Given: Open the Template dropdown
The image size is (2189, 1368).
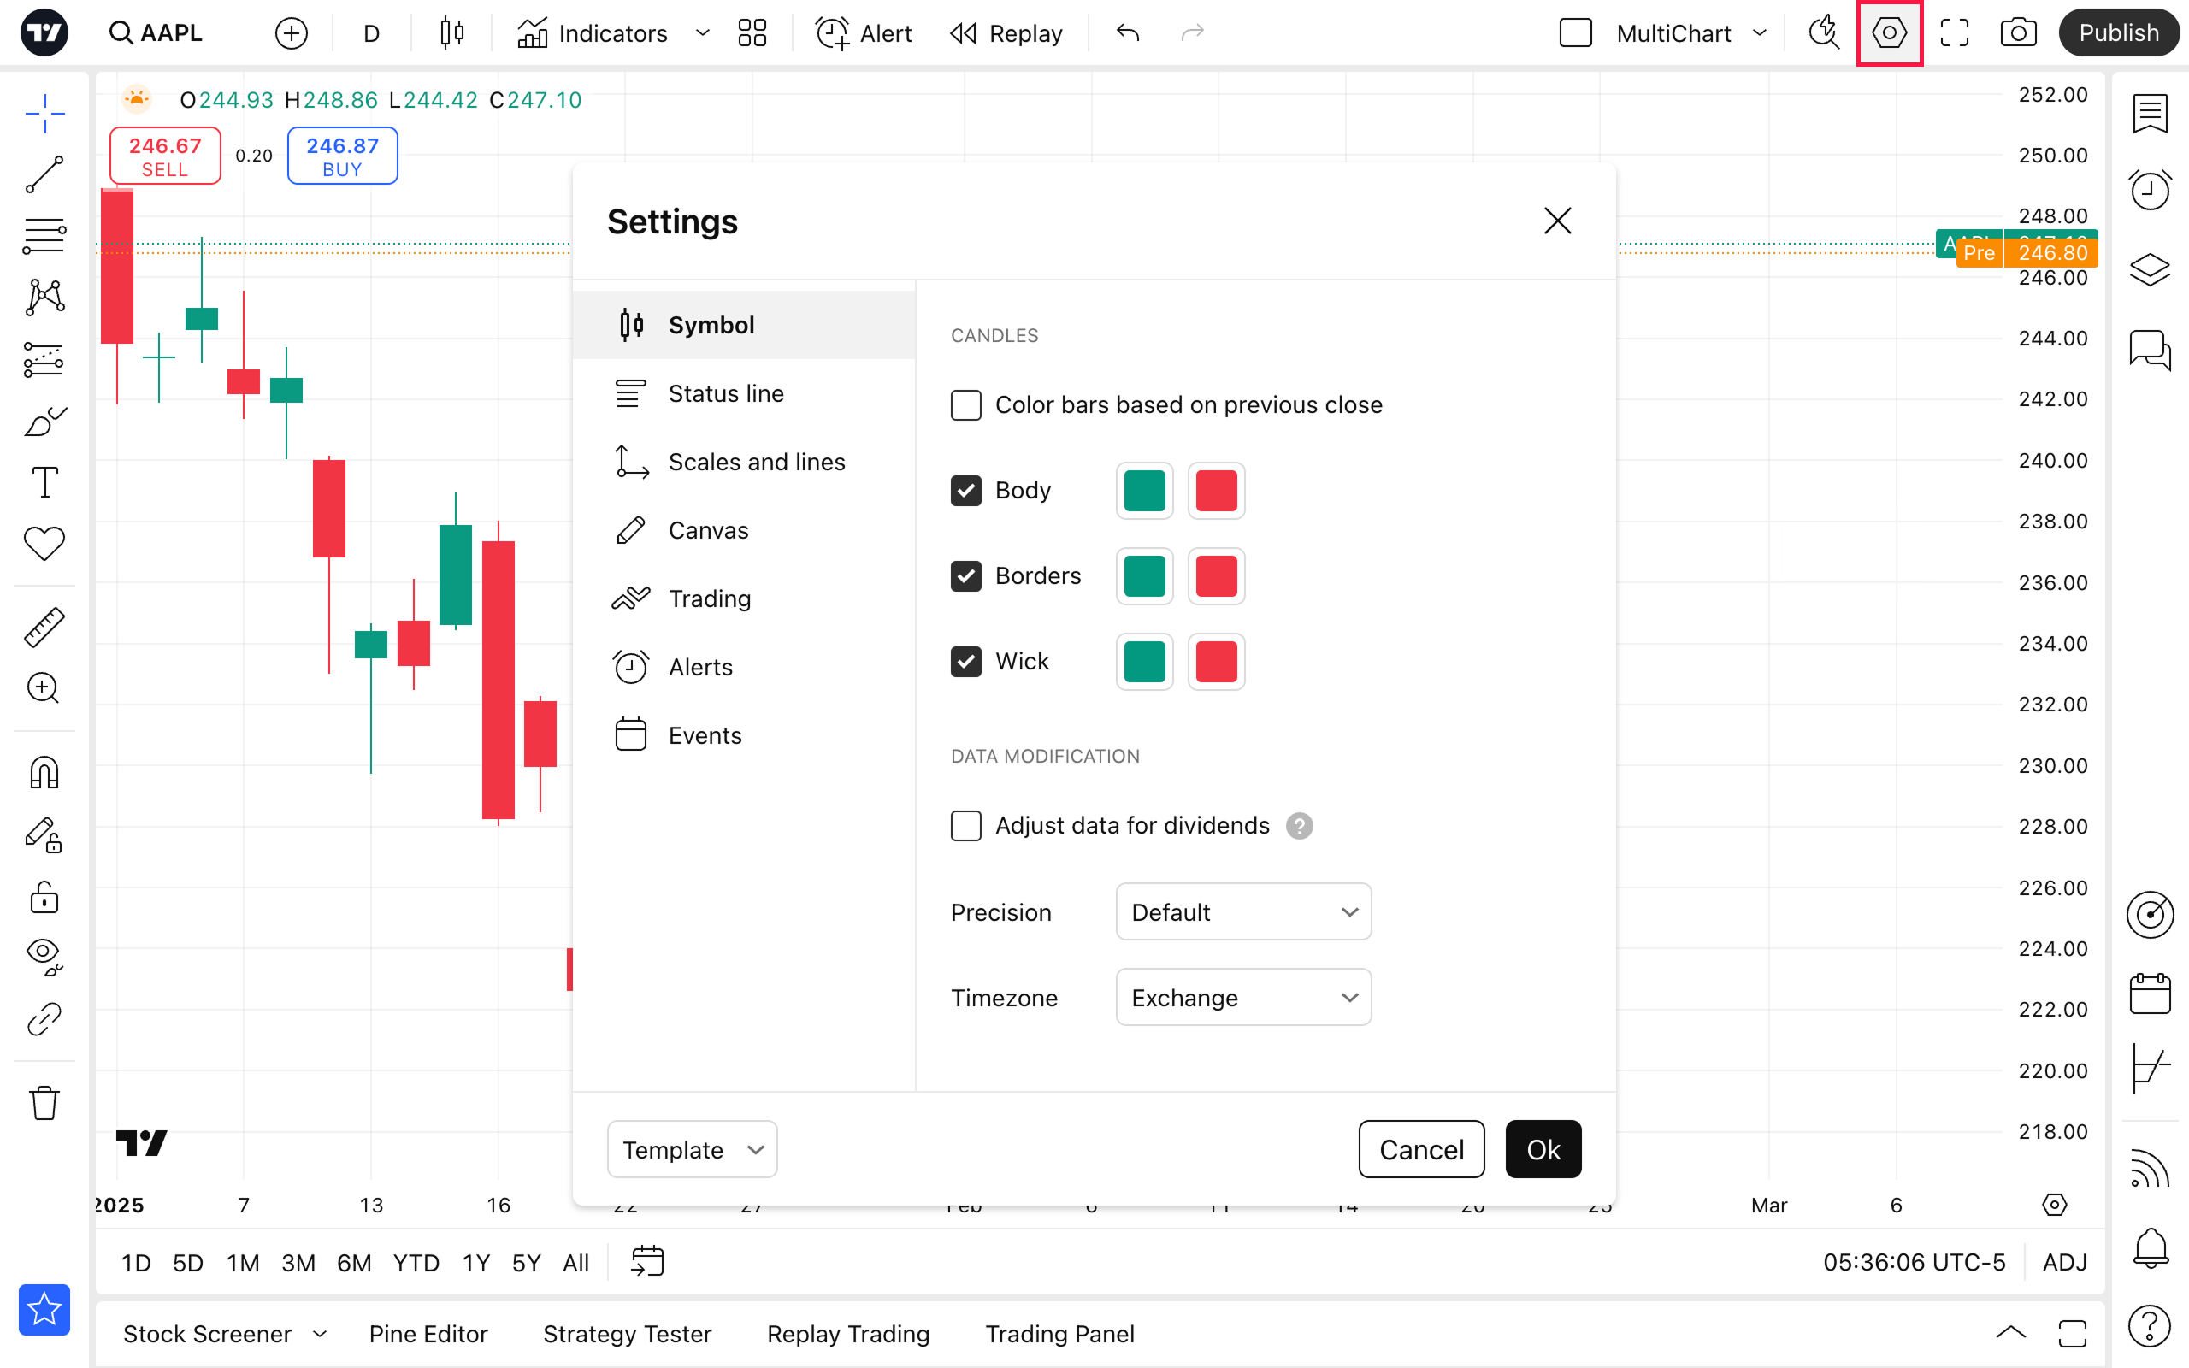Looking at the screenshot, I should pos(692,1149).
